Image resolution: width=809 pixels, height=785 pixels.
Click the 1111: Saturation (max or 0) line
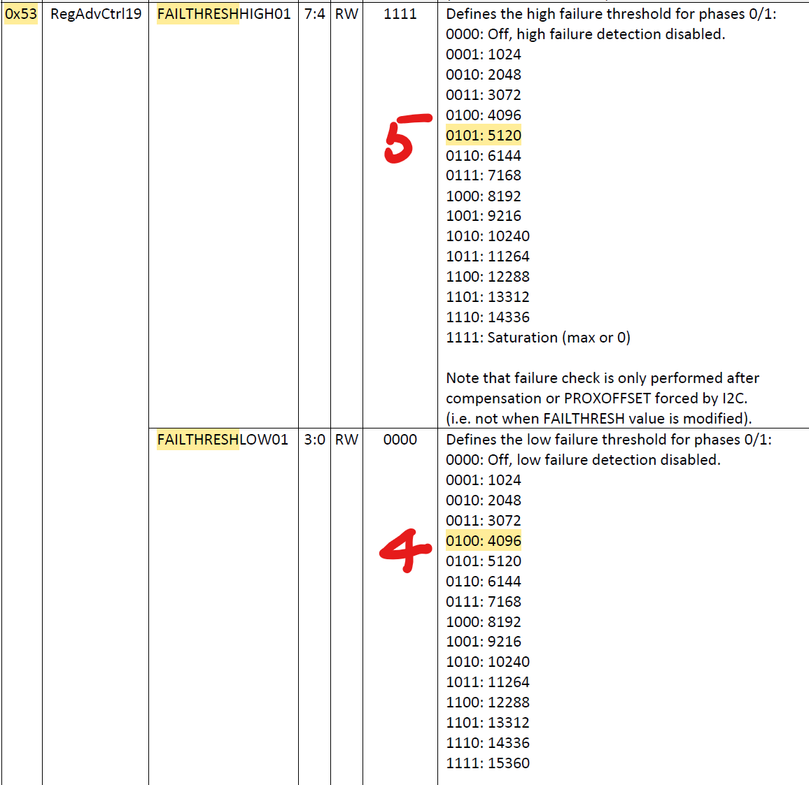coord(537,338)
